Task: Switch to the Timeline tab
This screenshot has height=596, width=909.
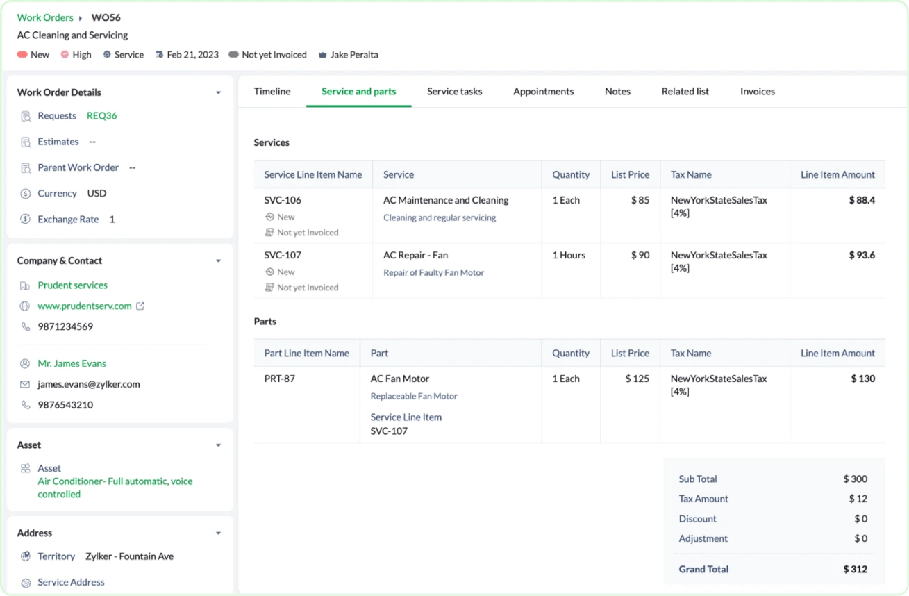Action: (x=272, y=92)
